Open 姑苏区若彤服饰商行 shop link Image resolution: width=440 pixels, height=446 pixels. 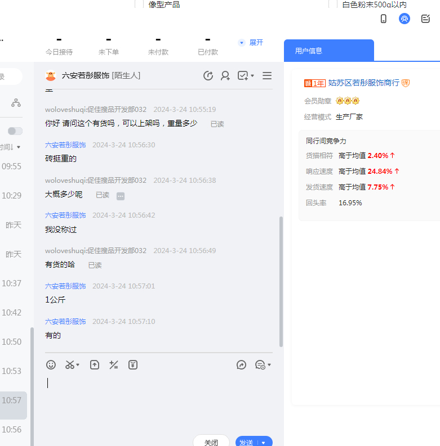363,83
